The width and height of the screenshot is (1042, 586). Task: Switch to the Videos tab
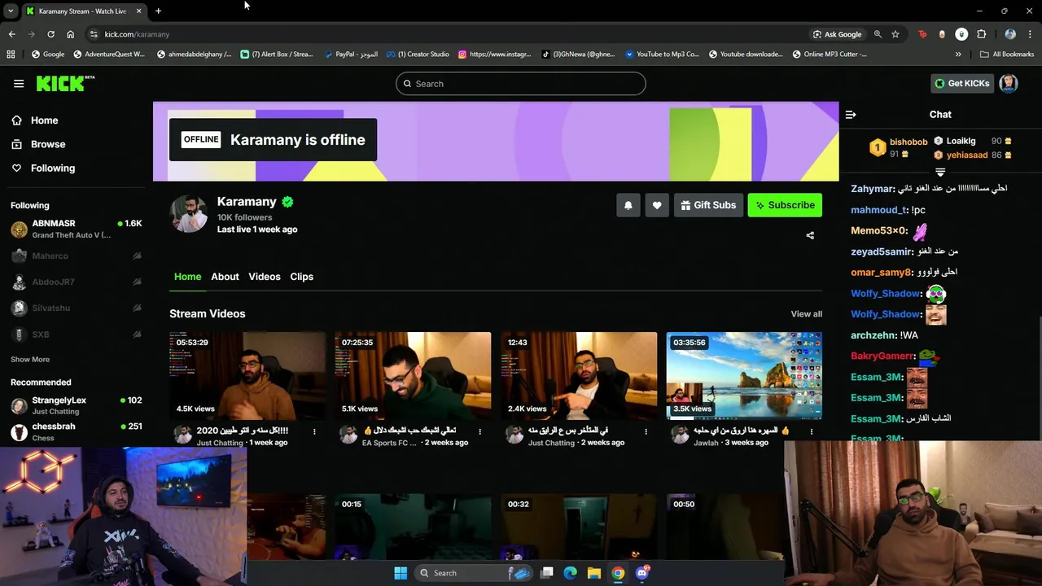pos(265,277)
